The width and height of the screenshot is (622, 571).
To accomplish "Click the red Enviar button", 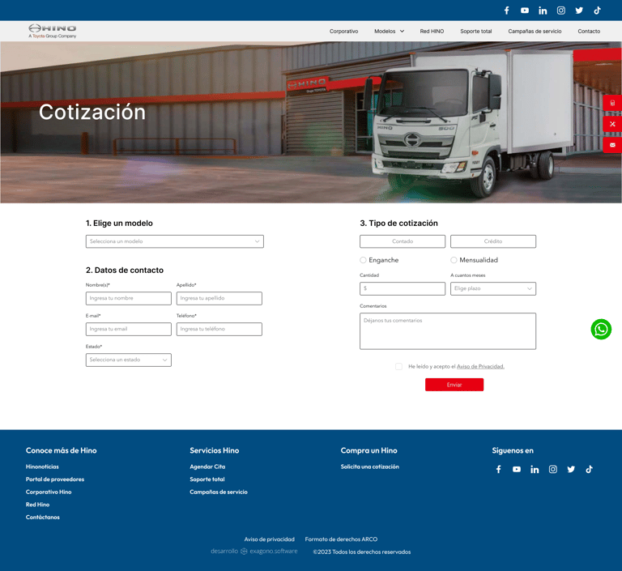I will (x=454, y=385).
